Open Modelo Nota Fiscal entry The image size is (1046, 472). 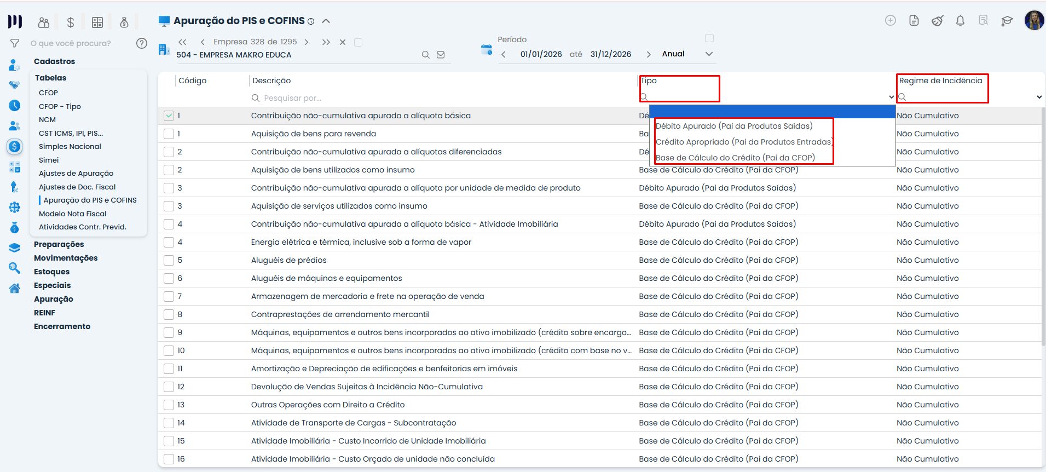pos(73,214)
